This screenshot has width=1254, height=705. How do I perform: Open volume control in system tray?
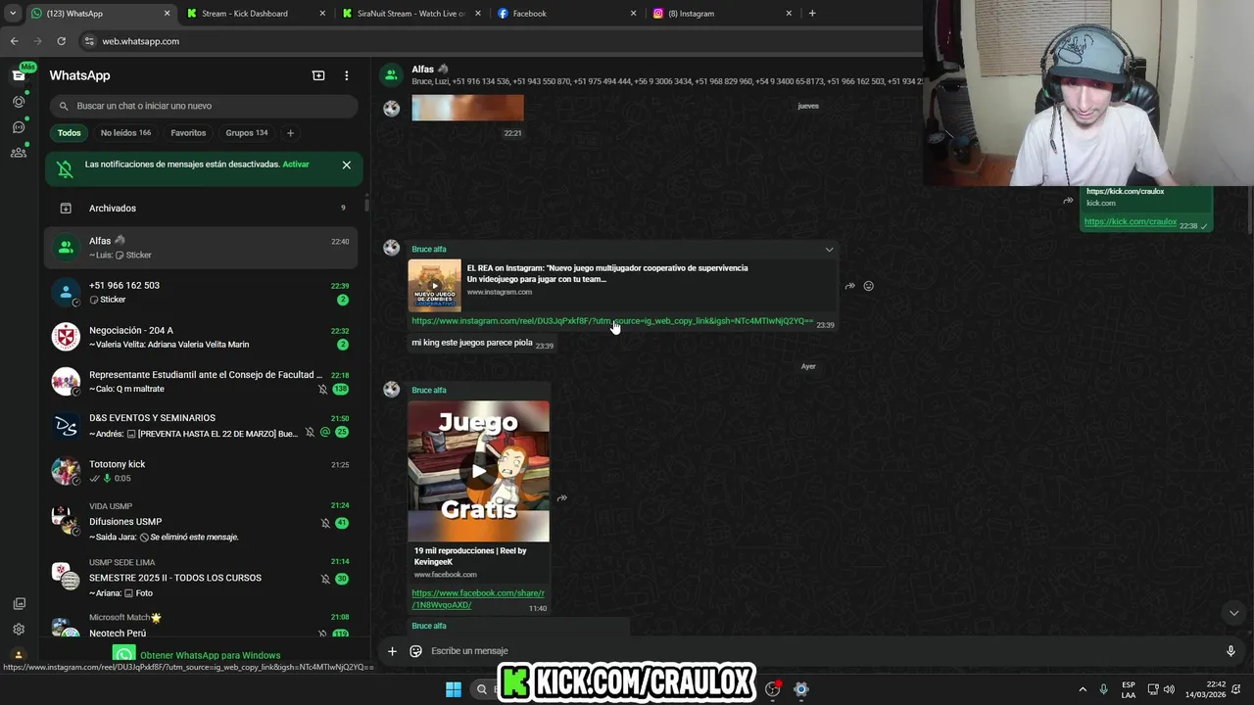coord(1169,689)
